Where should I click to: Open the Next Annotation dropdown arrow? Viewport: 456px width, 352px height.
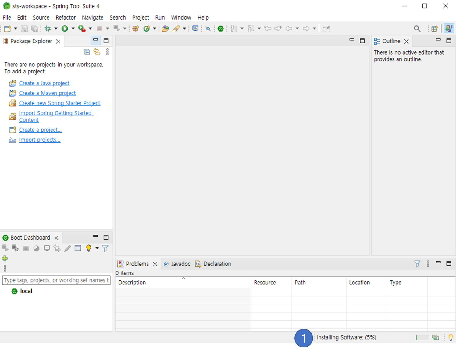(x=242, y=29)
